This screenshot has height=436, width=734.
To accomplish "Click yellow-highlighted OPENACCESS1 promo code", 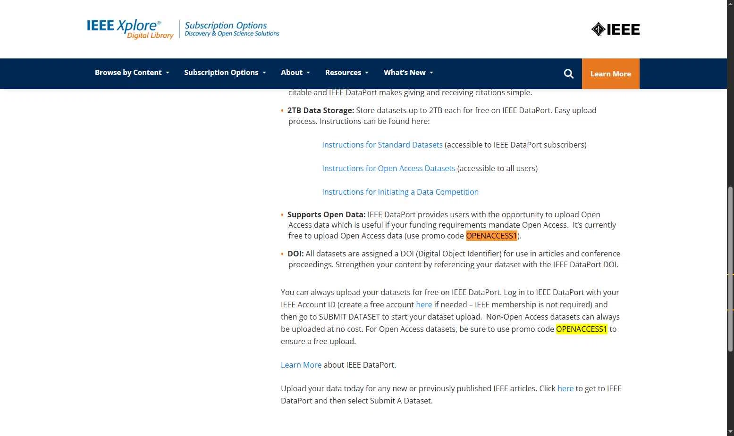I will pos(582,329).
